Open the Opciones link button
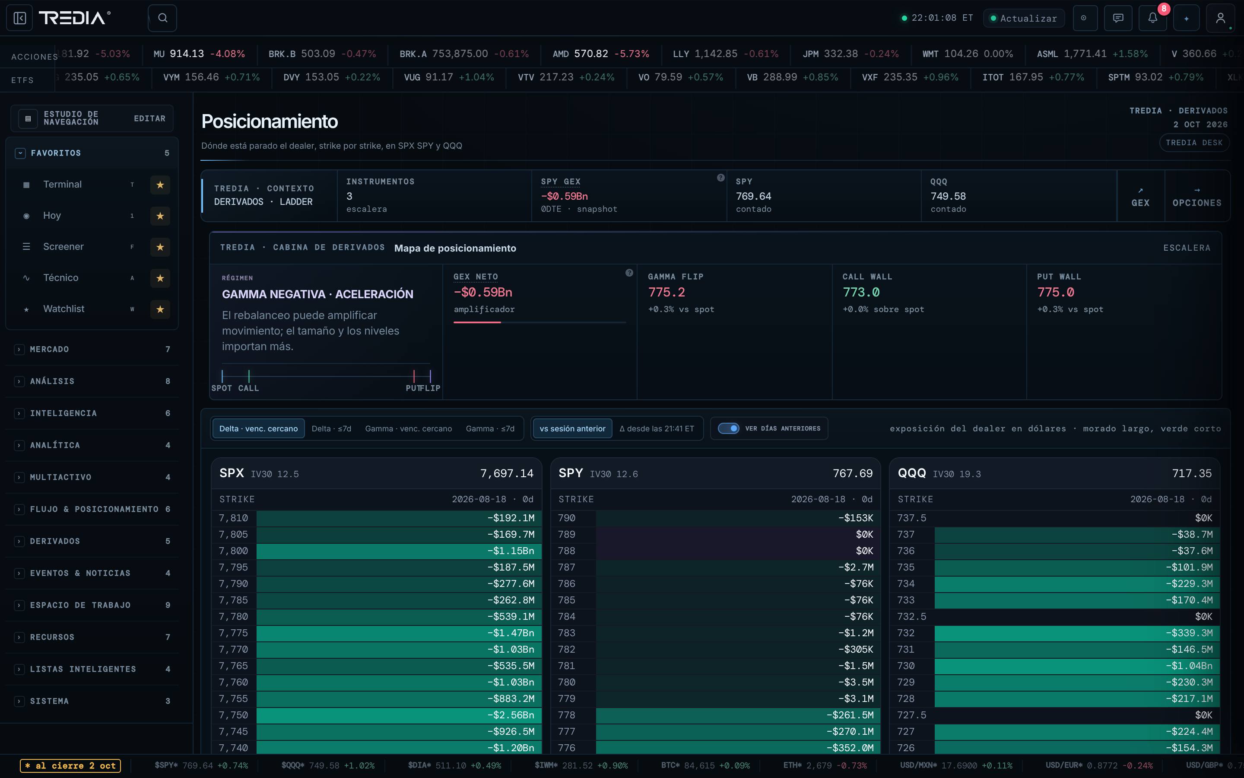The width and height of the screenshot is (1244, 778). 1197,196
